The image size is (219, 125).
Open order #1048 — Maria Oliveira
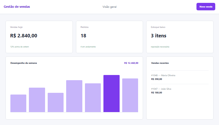(163, 75)
